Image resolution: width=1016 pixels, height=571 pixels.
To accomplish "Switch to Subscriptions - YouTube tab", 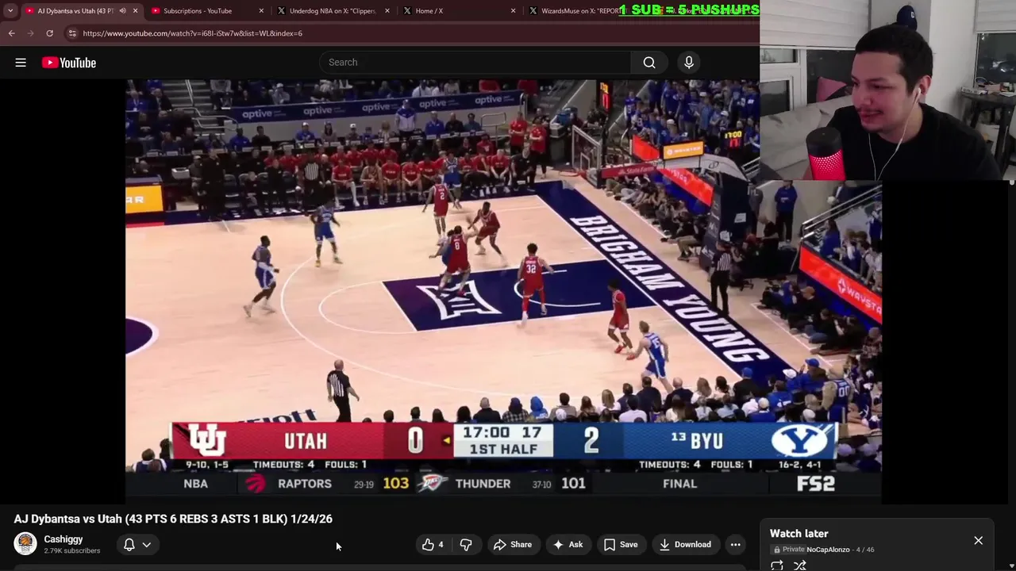I will coord(198,11).
